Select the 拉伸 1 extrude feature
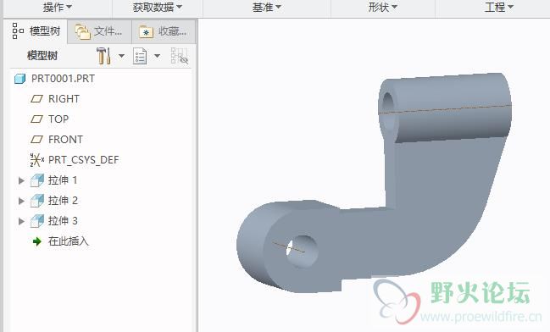Screen dimensions: 550x332 click(63, 180)
